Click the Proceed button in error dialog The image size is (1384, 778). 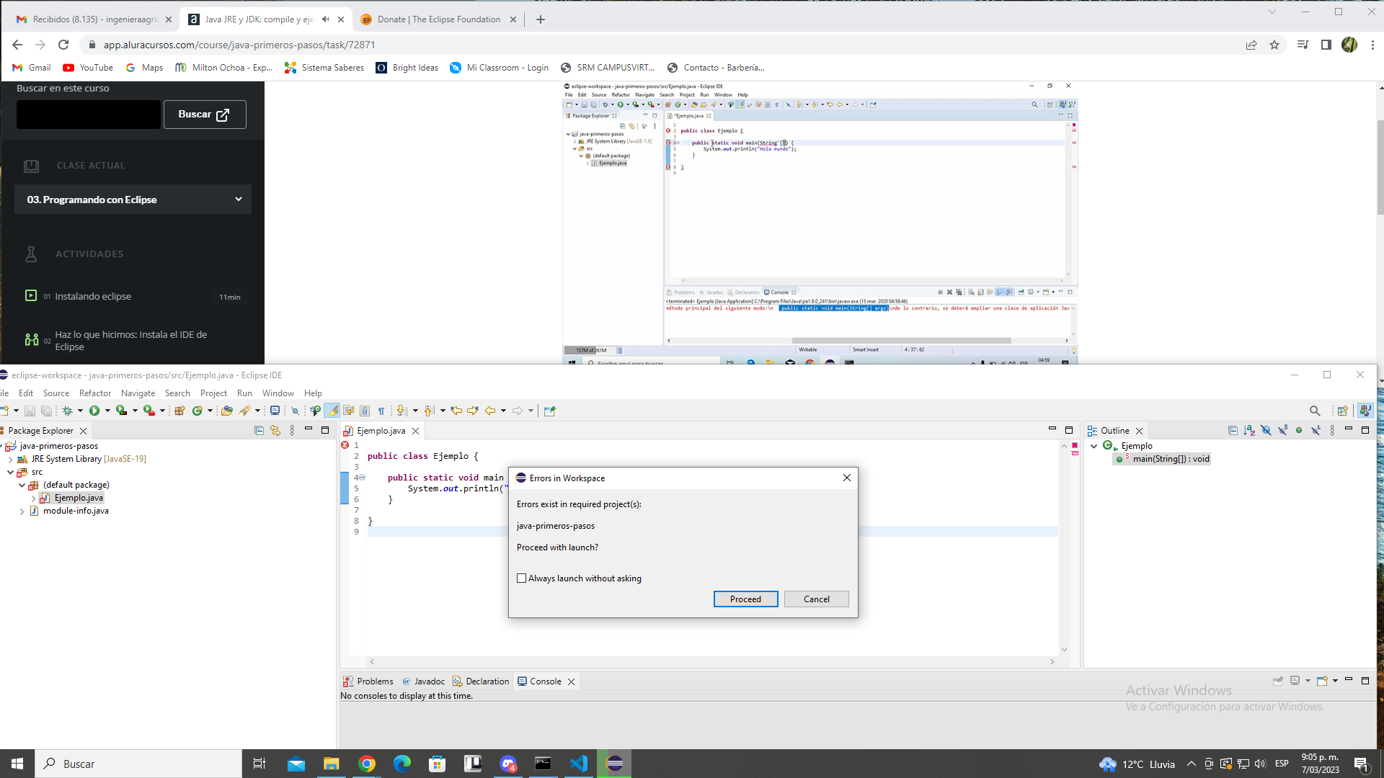pyautogui.click(x=745, y=599)
